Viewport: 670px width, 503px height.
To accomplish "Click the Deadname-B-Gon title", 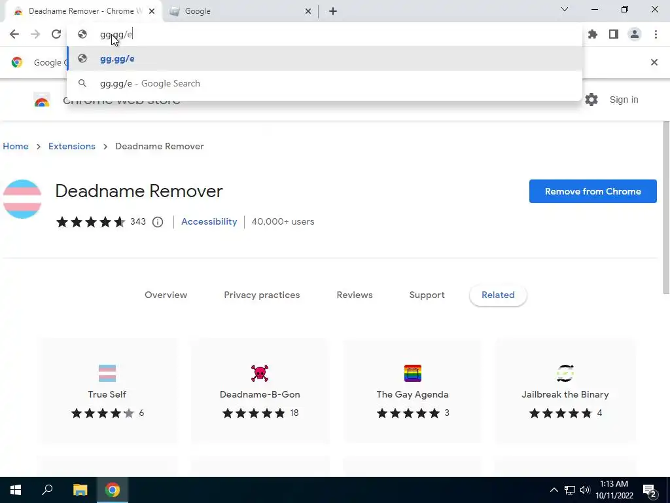I will (x=260, y=394).
